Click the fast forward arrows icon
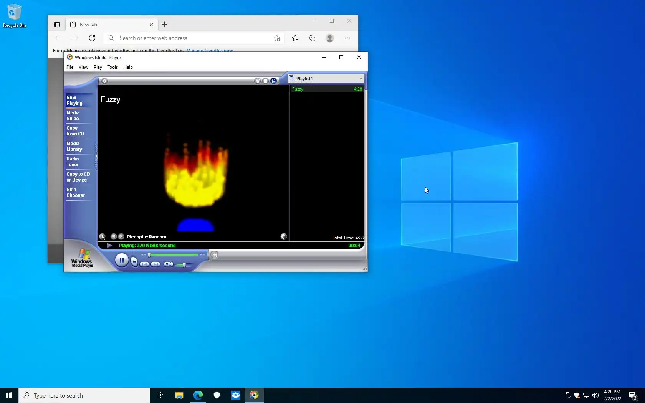 coord(202,255)
